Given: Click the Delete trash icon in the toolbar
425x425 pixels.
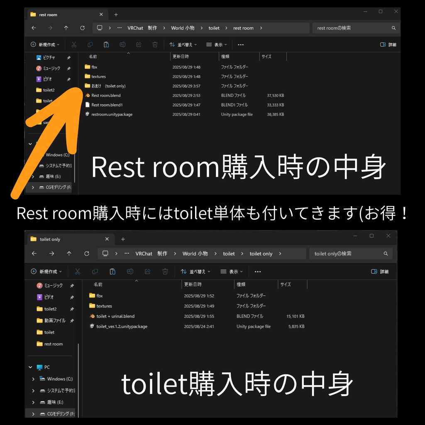Looking at the screenshot, I should click(x=155, y=44).
